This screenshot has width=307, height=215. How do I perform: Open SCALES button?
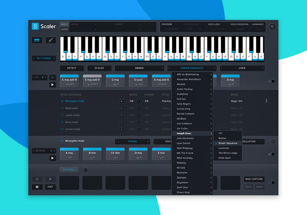(x=99, y=68)
